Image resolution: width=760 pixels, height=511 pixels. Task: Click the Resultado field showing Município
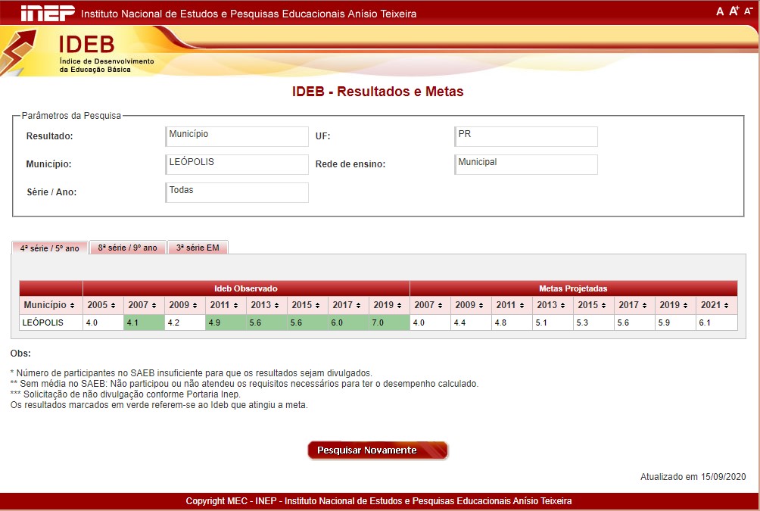click(x=236, y=136)
